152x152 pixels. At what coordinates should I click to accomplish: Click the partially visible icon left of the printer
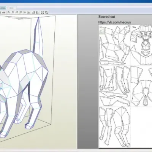(x=0, y=13)
